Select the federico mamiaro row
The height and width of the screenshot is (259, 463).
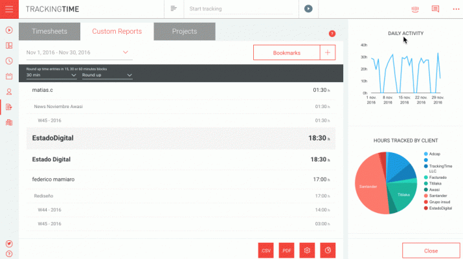[181, 179]
